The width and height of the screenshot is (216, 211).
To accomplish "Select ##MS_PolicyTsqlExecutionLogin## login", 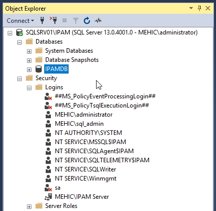I will click(x=102, y=105).
